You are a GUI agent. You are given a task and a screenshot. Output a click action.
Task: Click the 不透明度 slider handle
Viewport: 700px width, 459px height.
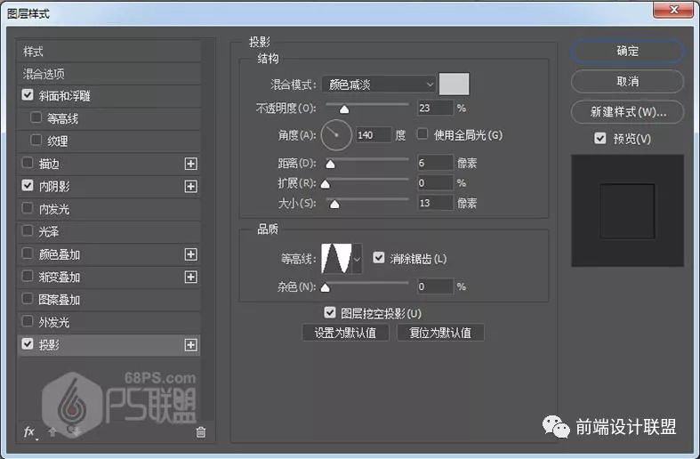[344, 109]
